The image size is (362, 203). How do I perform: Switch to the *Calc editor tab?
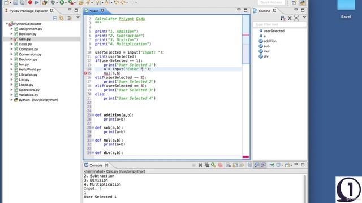94,11
